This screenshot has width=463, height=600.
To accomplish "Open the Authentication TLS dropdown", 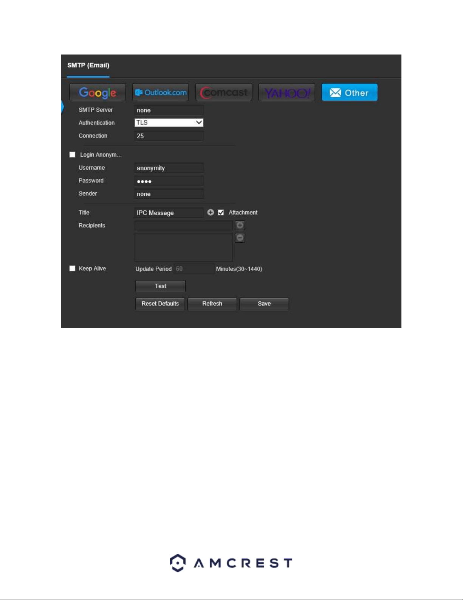I will (x=169, y=123).
